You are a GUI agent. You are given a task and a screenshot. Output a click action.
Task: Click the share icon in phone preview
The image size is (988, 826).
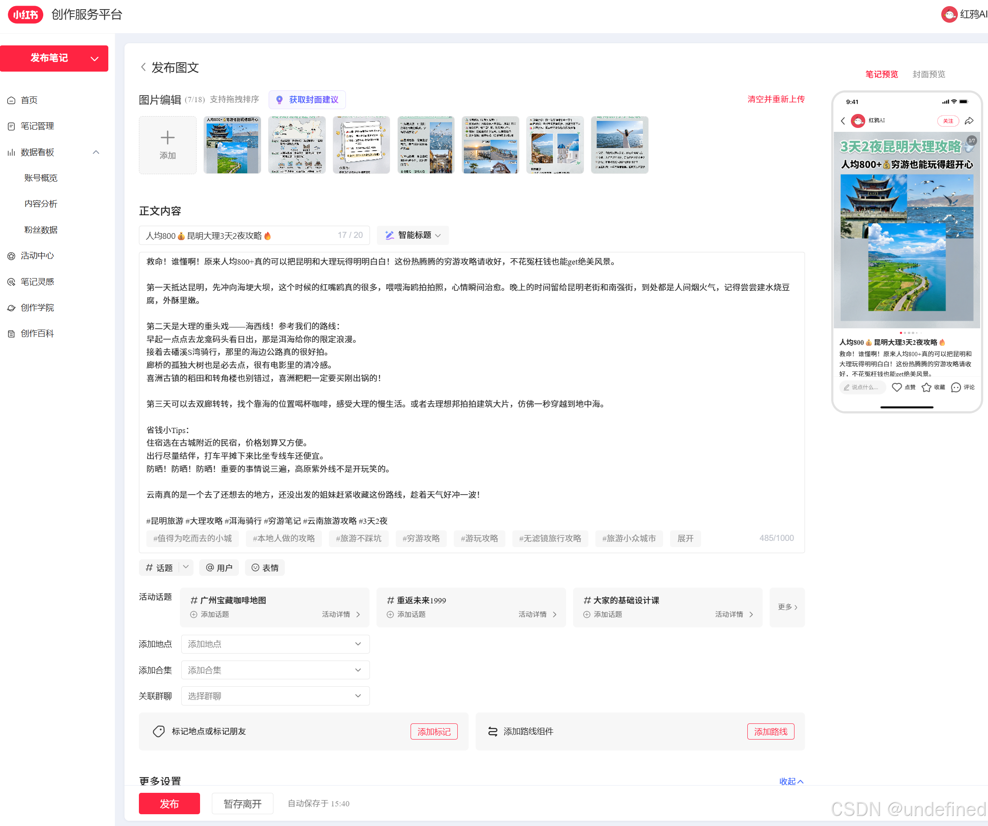pos(969,121)
